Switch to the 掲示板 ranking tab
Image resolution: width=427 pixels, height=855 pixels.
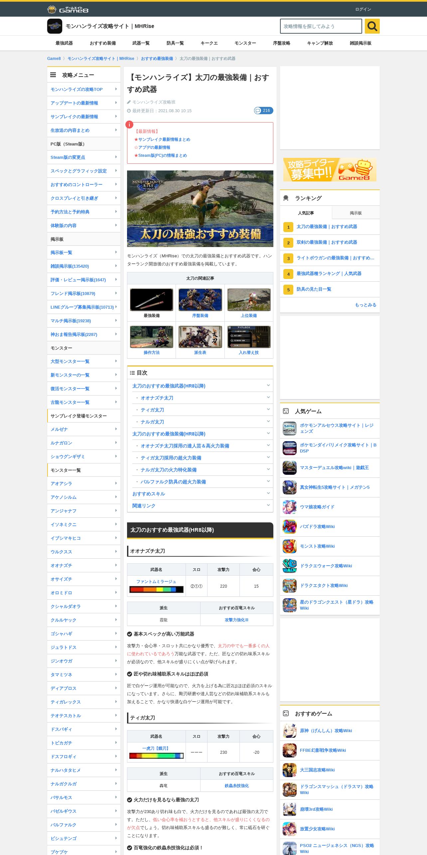click(356, 213)
